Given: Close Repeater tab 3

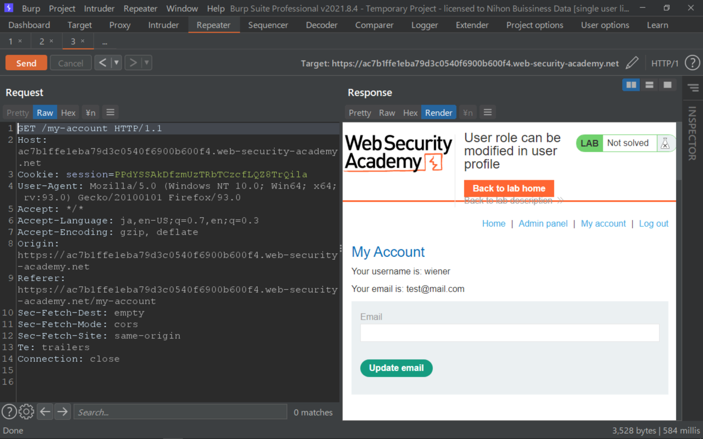Looking at the screenshot, I should [83, 41].
